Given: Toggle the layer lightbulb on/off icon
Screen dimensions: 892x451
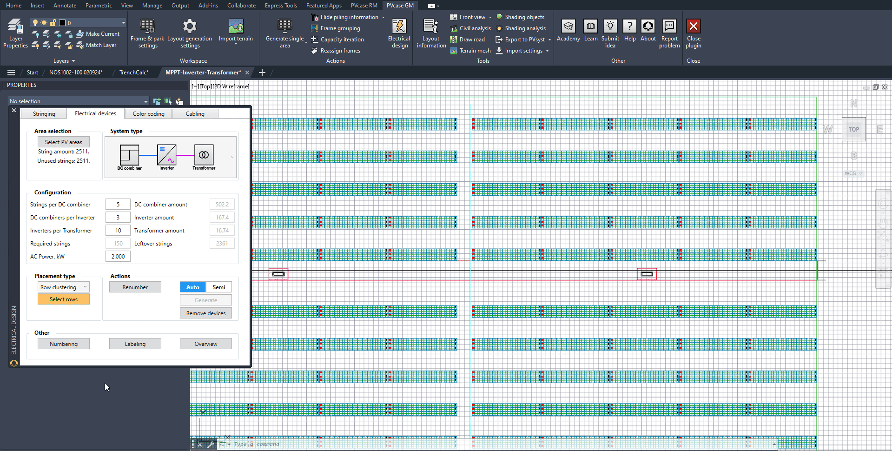Looking at the screenshot, I should 35,23.
